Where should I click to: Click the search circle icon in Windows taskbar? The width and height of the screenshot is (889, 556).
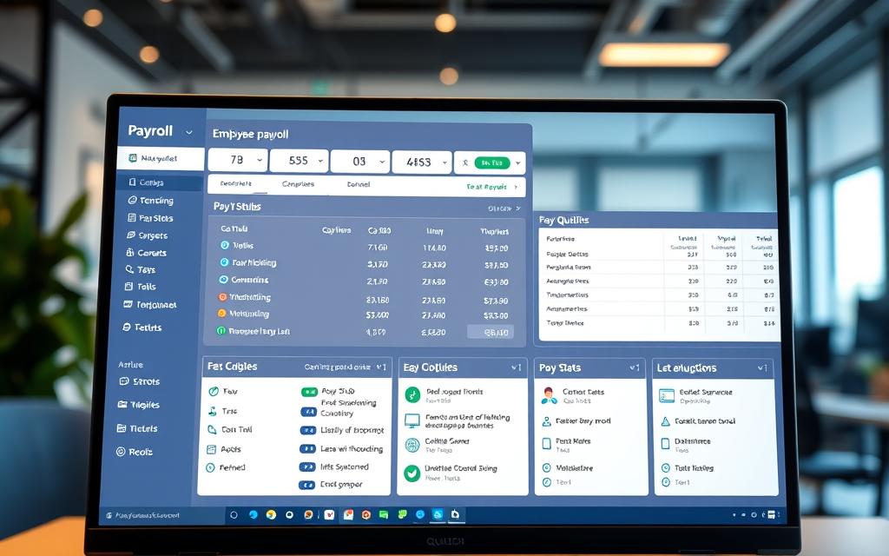[x=234, y=515]
